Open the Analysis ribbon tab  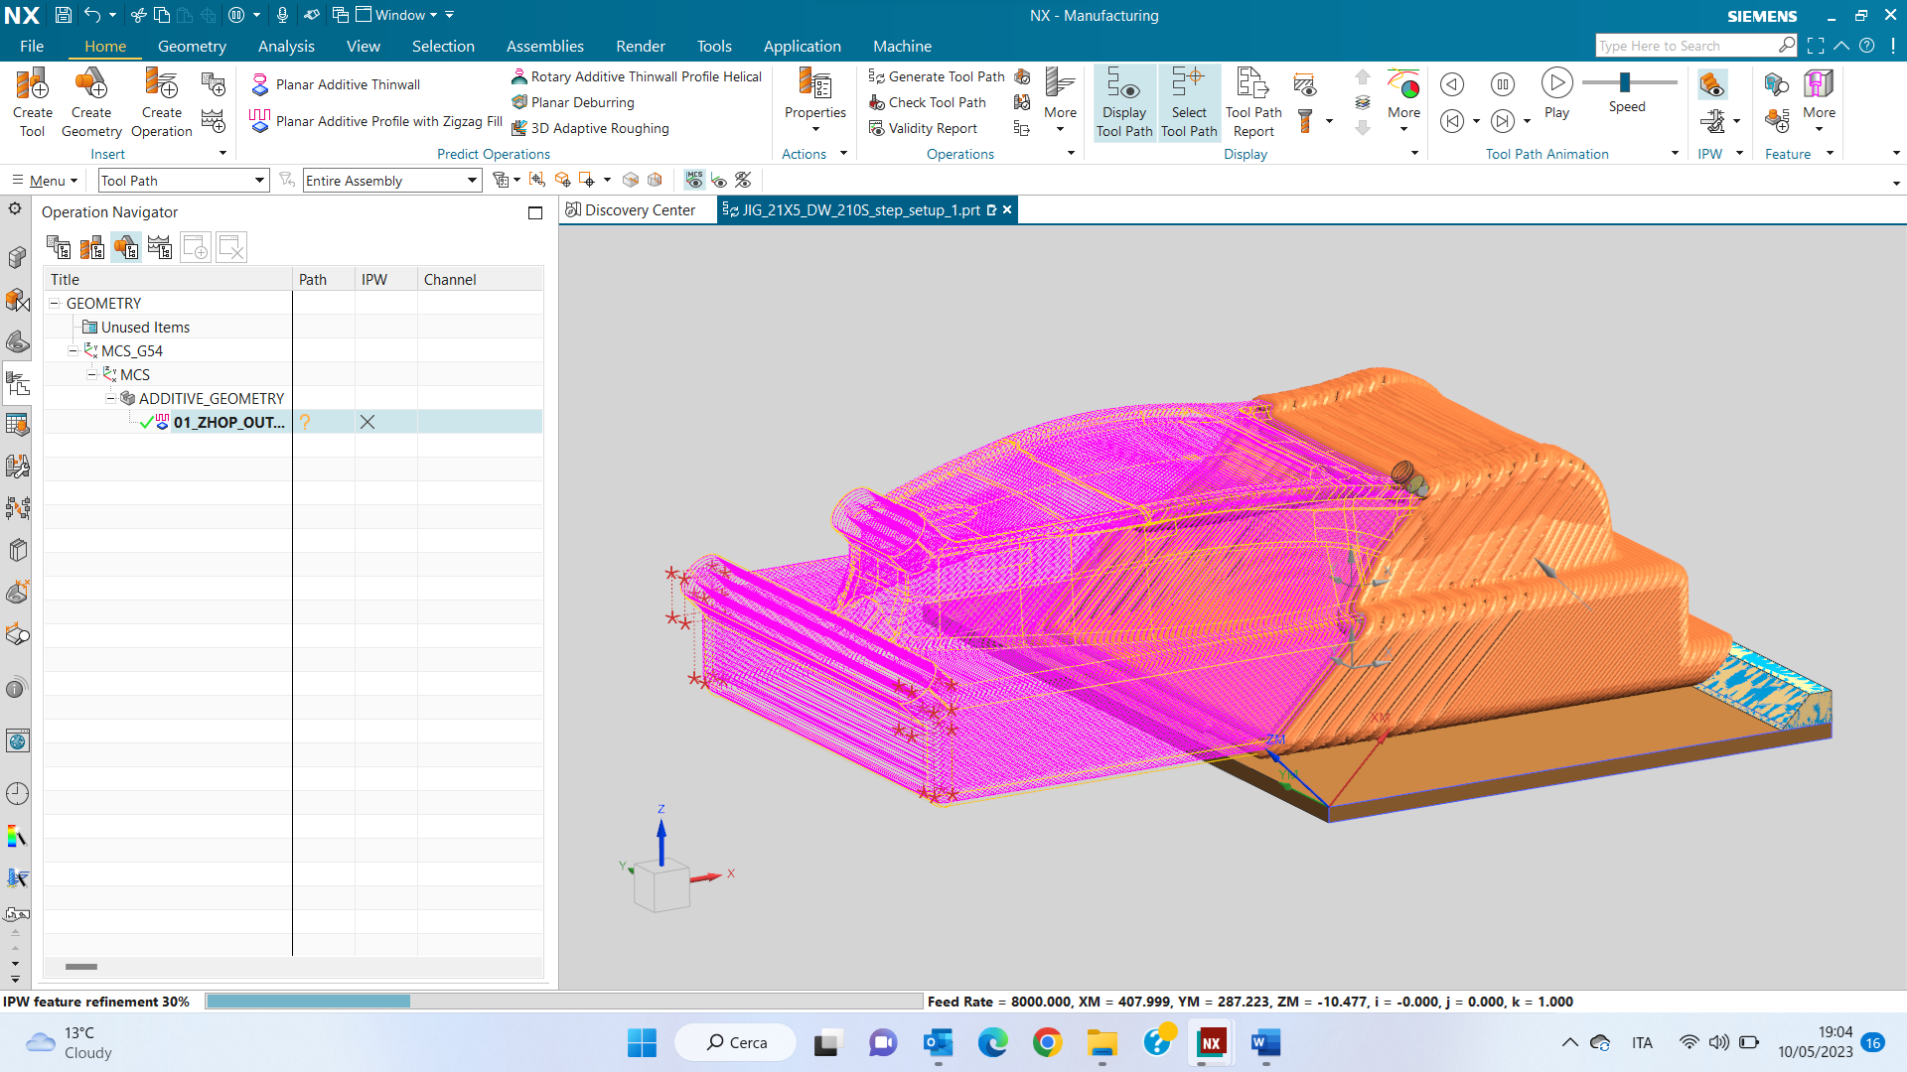click(286, 47)
